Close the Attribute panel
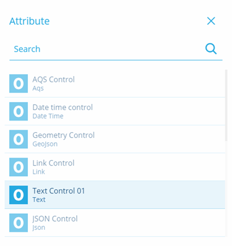Screen dimensions: 232x246 (211, 21)
